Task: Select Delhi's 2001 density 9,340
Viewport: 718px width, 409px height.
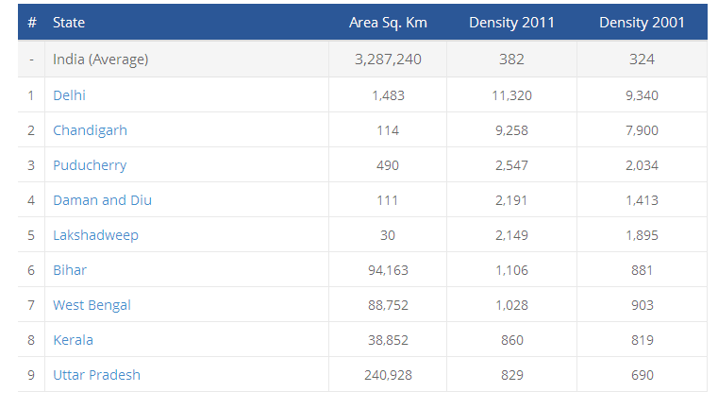Action: pos(642,95)
